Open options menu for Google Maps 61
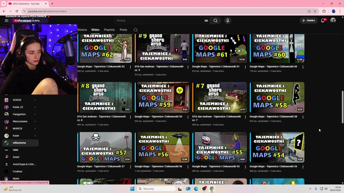This screenshot has width=344, height=193. [x=245, y=67]
